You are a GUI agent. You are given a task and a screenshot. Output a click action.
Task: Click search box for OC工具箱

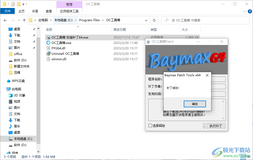pyautogui.click(x=205, y=20)
